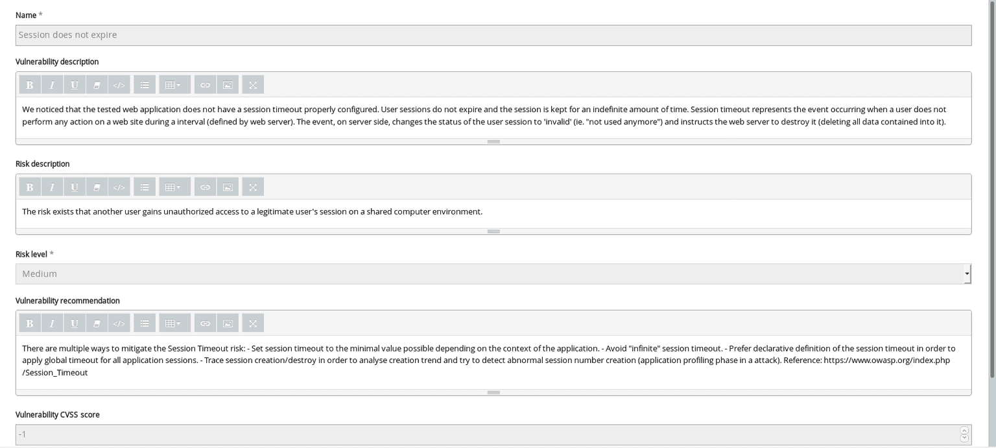Insert a hyperlink in the Vulnerability description editor
This screenshot has width=996, height=448.
coord(205,84)
